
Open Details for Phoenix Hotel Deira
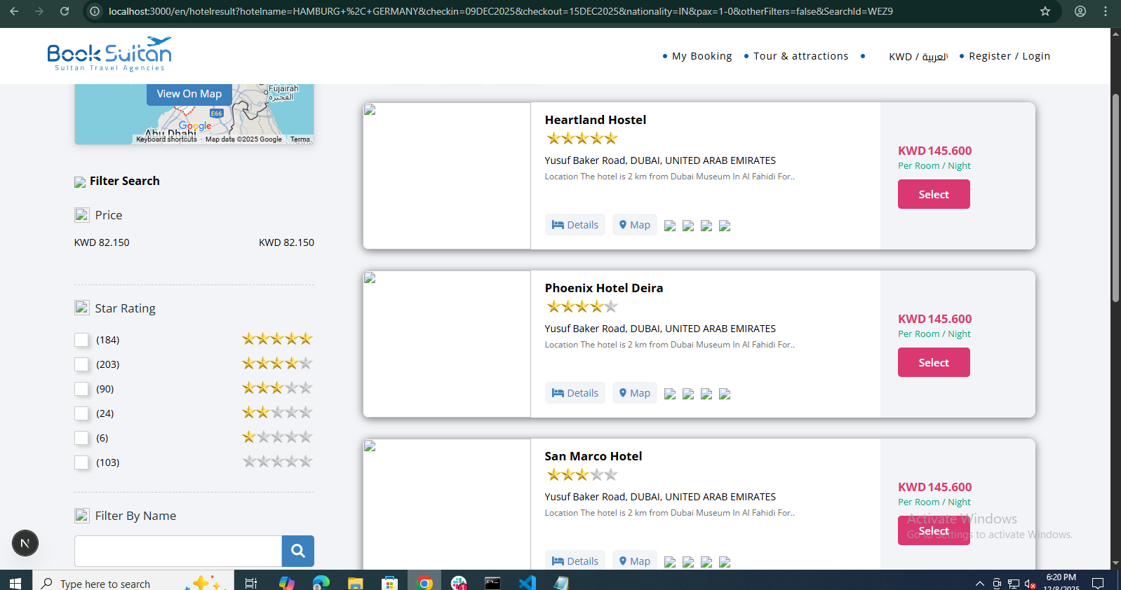coord(575,393)
